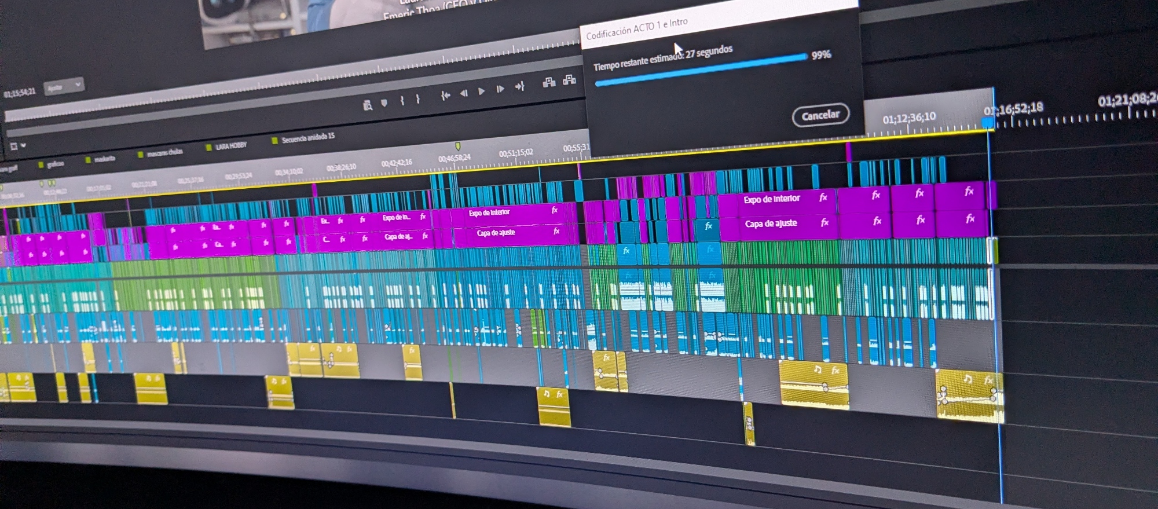Toggle the LARA HOBBY marker color checkbox
The height and width of the screenshot is (509, 1158).
click(x=209, y=148)
